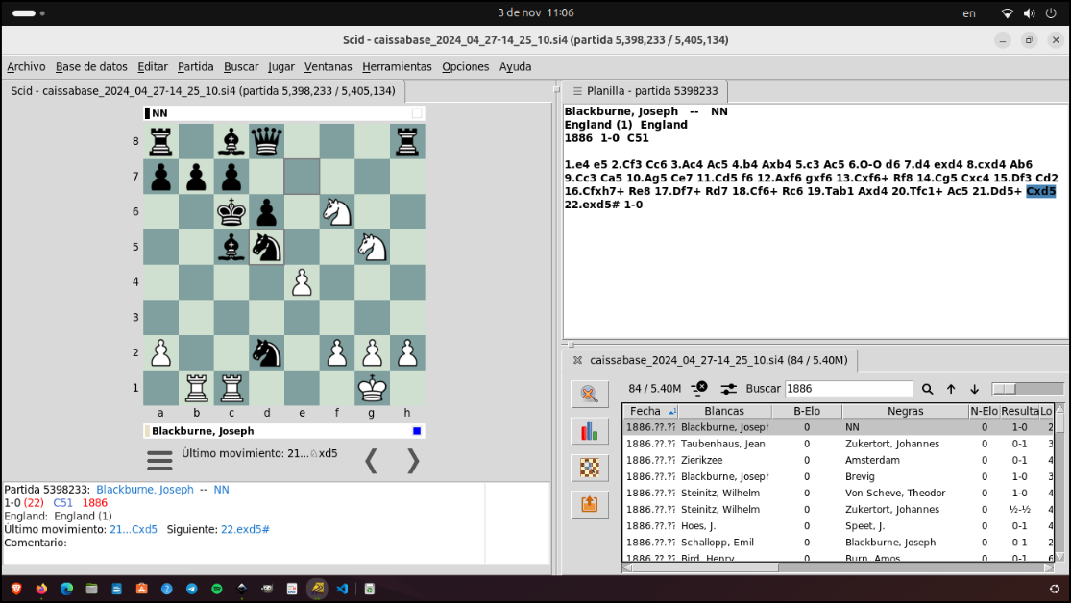Advance one move with right arrow
The height and width of the screenshot is (603, 1071).
point(413,461)
